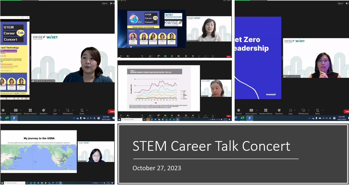Open Whiteboards in the STEM poster Zoom window
The height and width of the screenshot is (185, 349).
point(68,111)
